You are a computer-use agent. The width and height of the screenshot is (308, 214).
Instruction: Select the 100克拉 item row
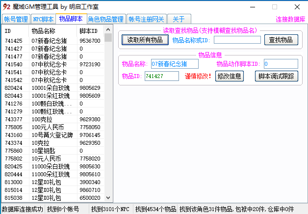click(x=53, y=119)
